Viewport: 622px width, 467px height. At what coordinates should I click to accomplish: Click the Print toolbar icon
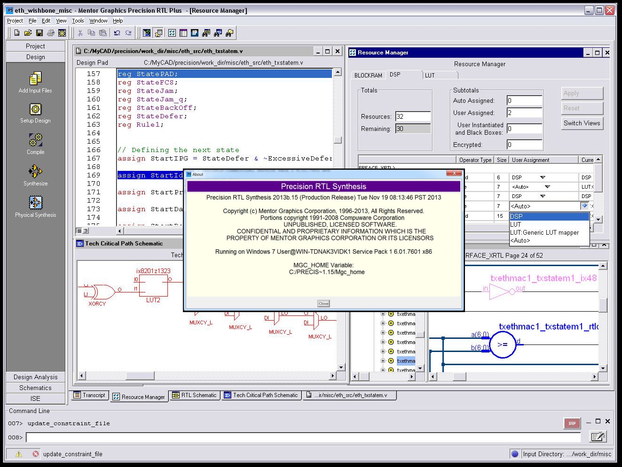pos(51,33)
